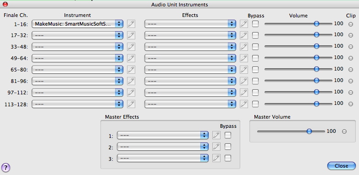Edit instrument for channels 113-128 pencil icon
Screen dimensions: 359x175
click(x=131, y=104)
